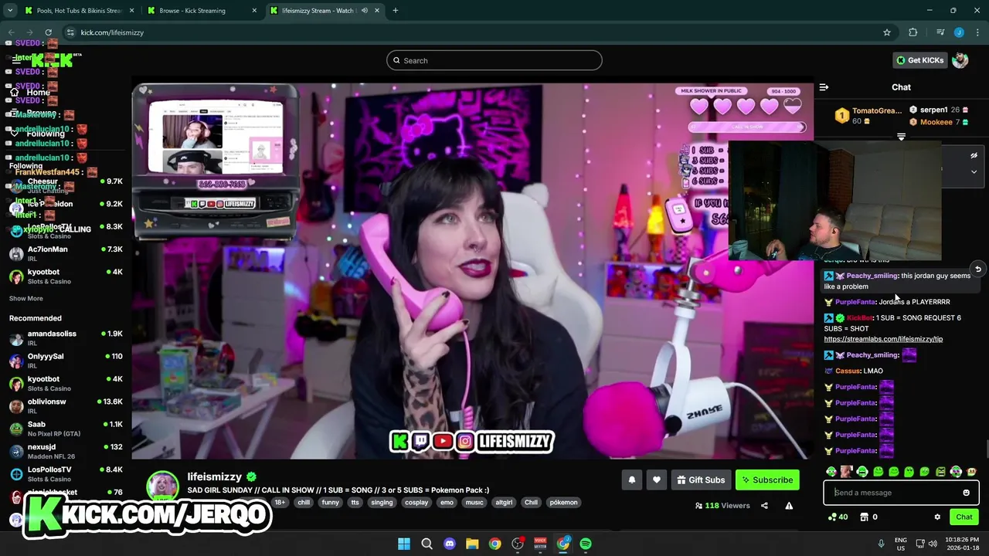
Task: Open oblivionsw recommended channel
Action: coord(66,406)
